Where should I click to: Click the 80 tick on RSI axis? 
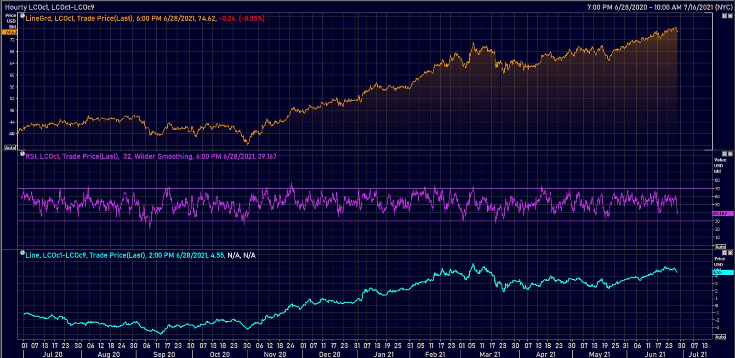click(x=717, y=180)
